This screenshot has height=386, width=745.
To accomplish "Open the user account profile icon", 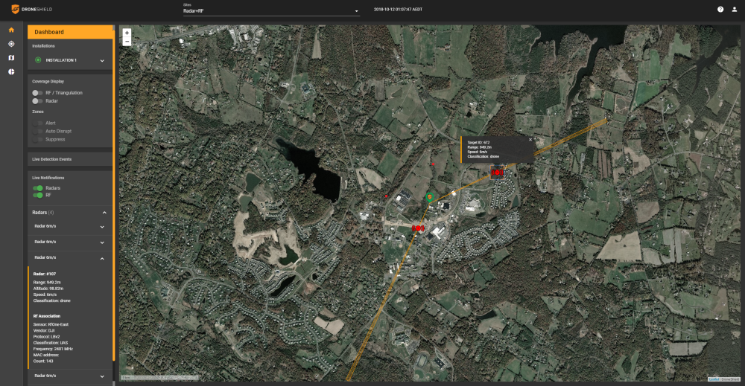I will click(734, 10).
